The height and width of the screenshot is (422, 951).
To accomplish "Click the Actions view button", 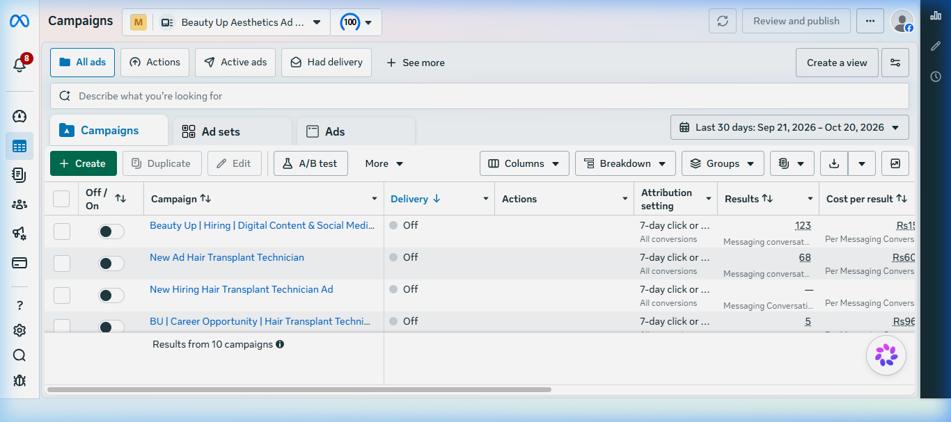I will point(155,63).
